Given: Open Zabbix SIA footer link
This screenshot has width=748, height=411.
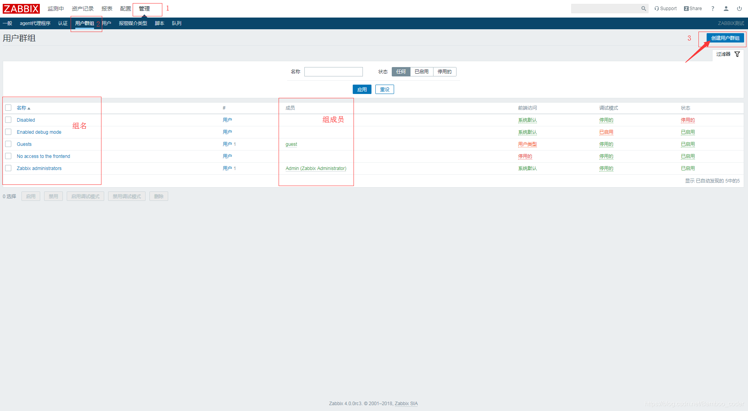Looking at the screenshot, I should point(406,404).
